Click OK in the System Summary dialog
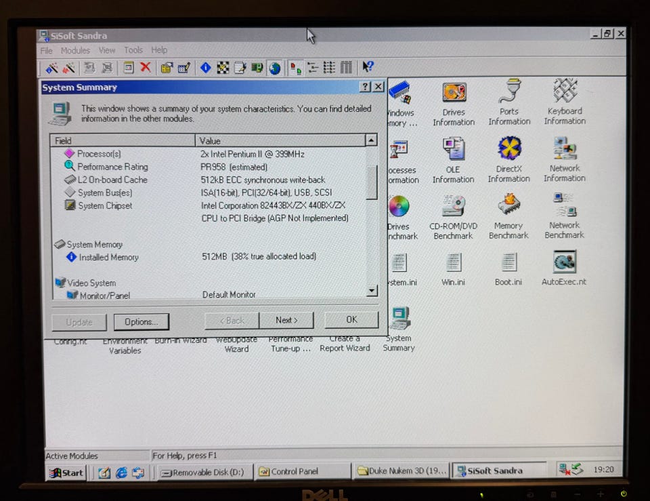This screenshot has width=650, height=501. [351, 319]
